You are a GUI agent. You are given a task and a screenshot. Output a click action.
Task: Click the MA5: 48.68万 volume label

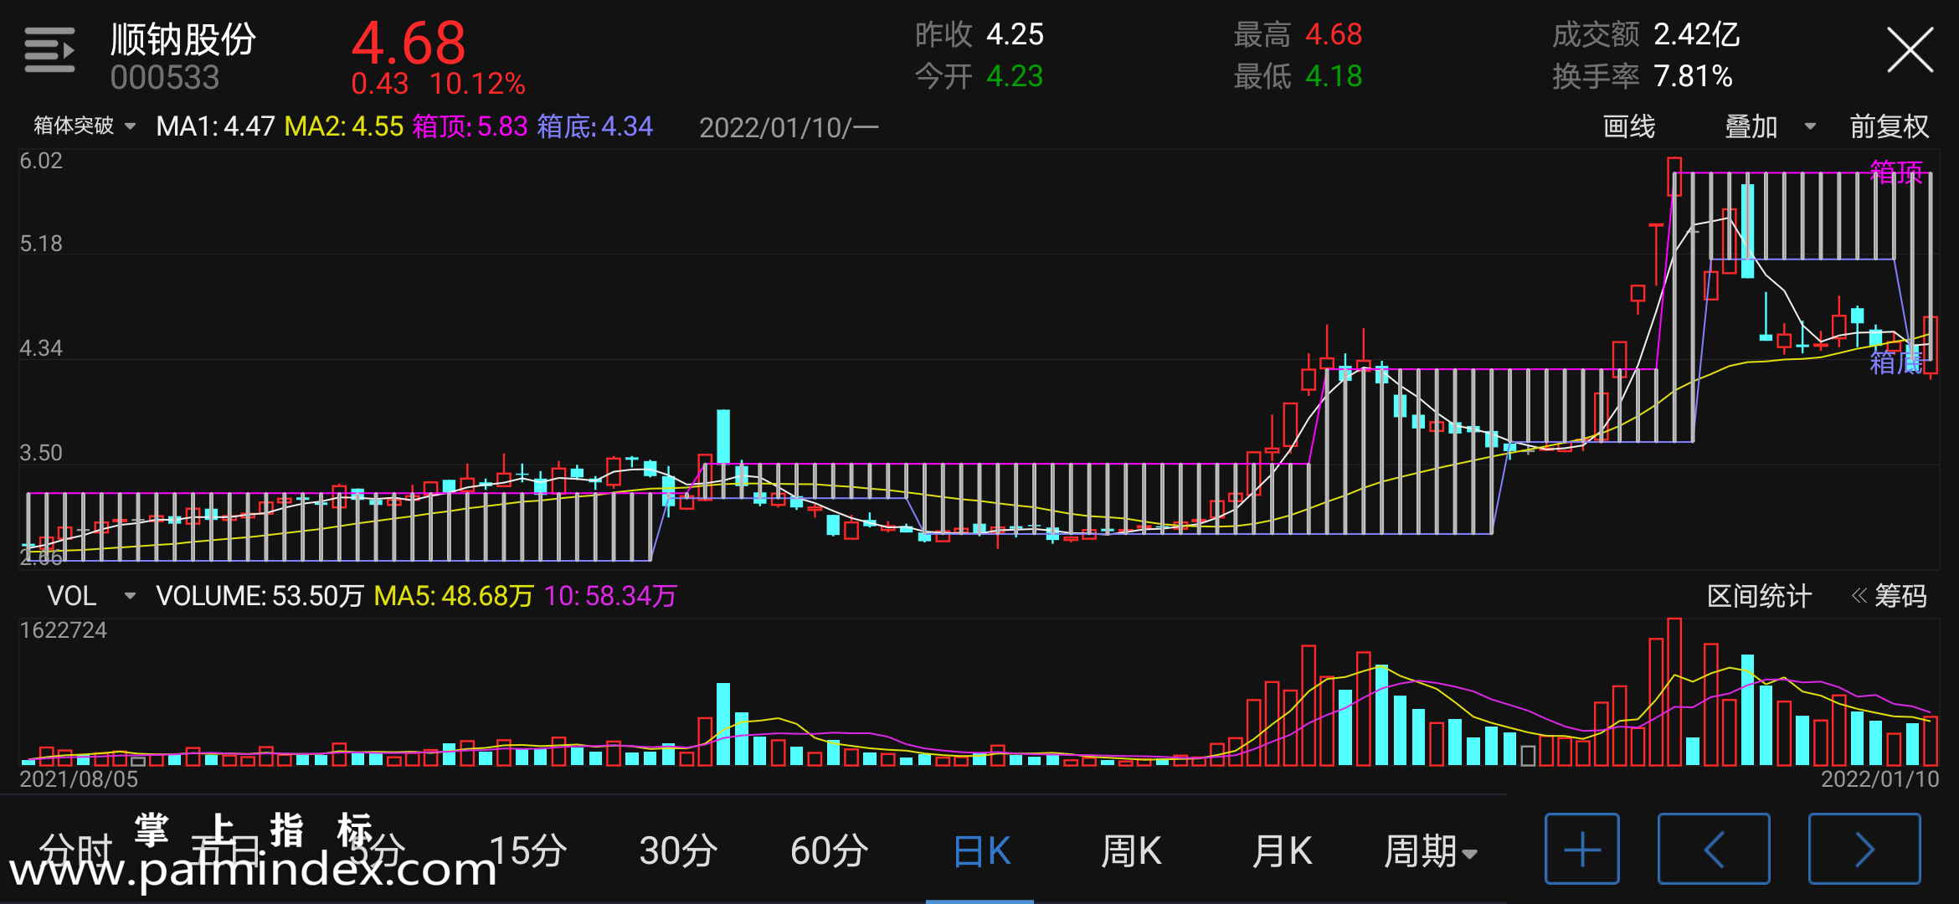[454, 596]
